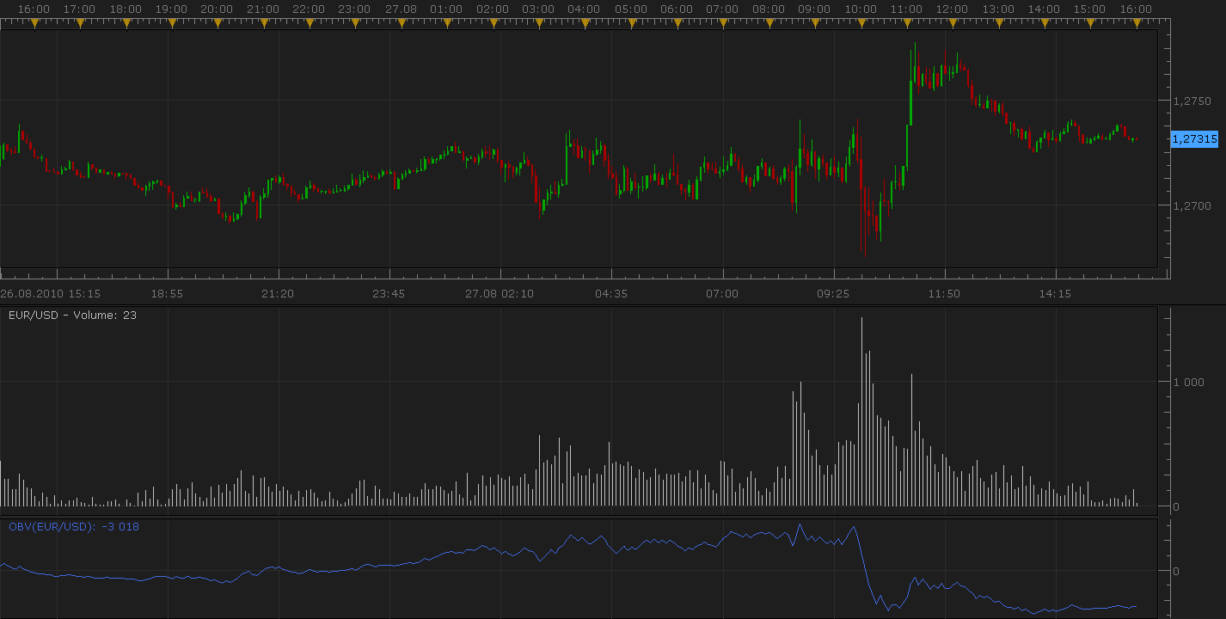Select the 10:00 yellow timeline marker

pyautogui.click(x=860, y=23)
